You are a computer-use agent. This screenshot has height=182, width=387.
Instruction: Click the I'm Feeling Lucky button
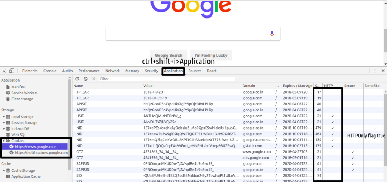pyautogui.click(x=211, y=55)
